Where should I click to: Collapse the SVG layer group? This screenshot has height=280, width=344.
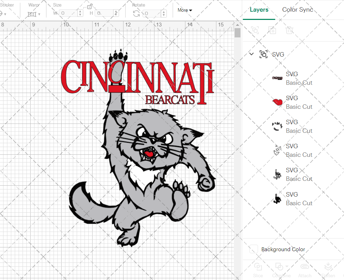[x=251, y=54]
